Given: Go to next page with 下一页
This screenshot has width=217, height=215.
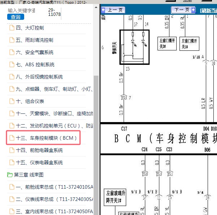Looking at the screenshot, I should click(x=183, y=10).
